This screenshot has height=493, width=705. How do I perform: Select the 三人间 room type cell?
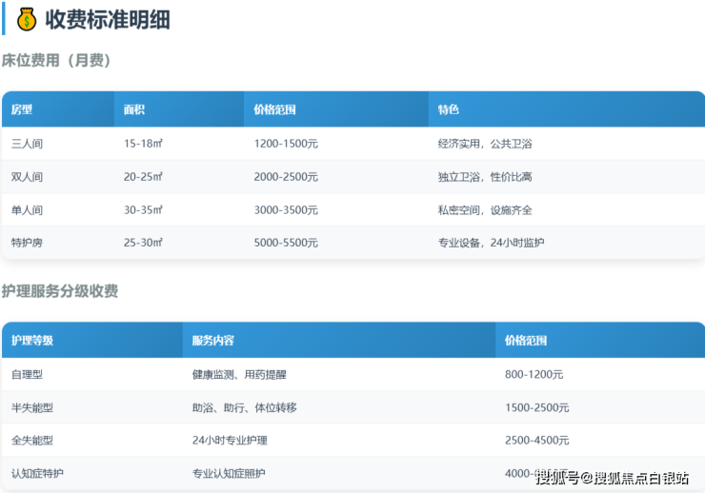pyautogui.click(x=27, y=144)
